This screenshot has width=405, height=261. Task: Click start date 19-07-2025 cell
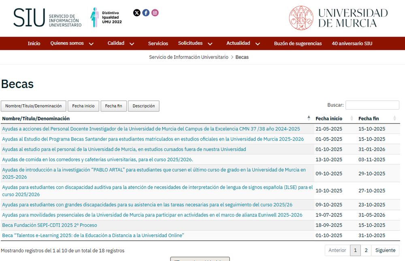tap(329, 215)
